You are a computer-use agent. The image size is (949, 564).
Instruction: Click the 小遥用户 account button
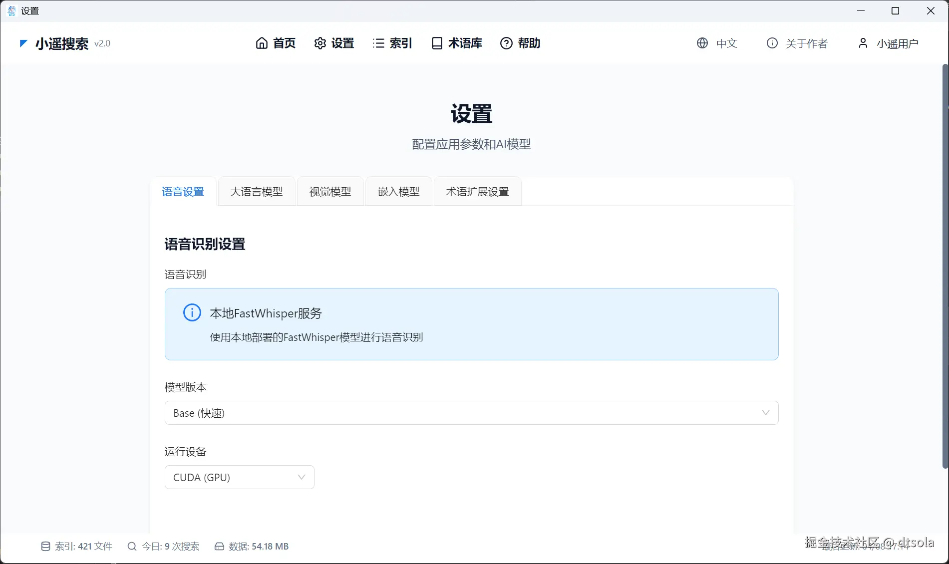[888, 43]
